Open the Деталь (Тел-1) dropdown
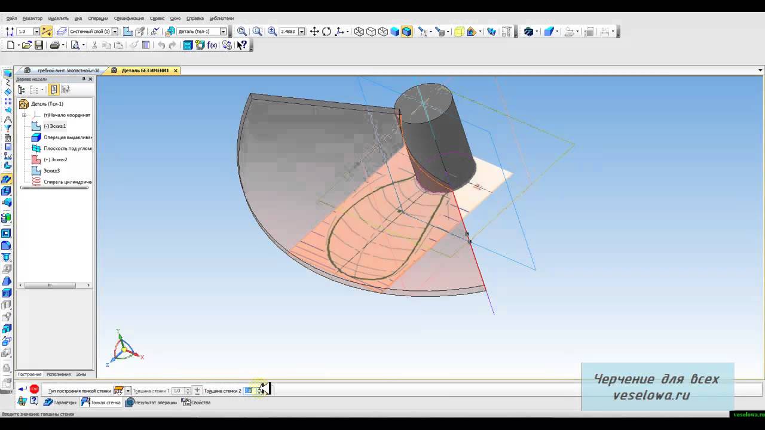765x430 pixels. [x=224, y=32]
